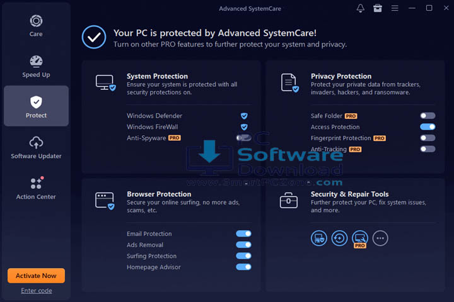Minimize the Advanced SystemCare window
The width and height of the screenshot is (454, 302).
pos(412,8)
